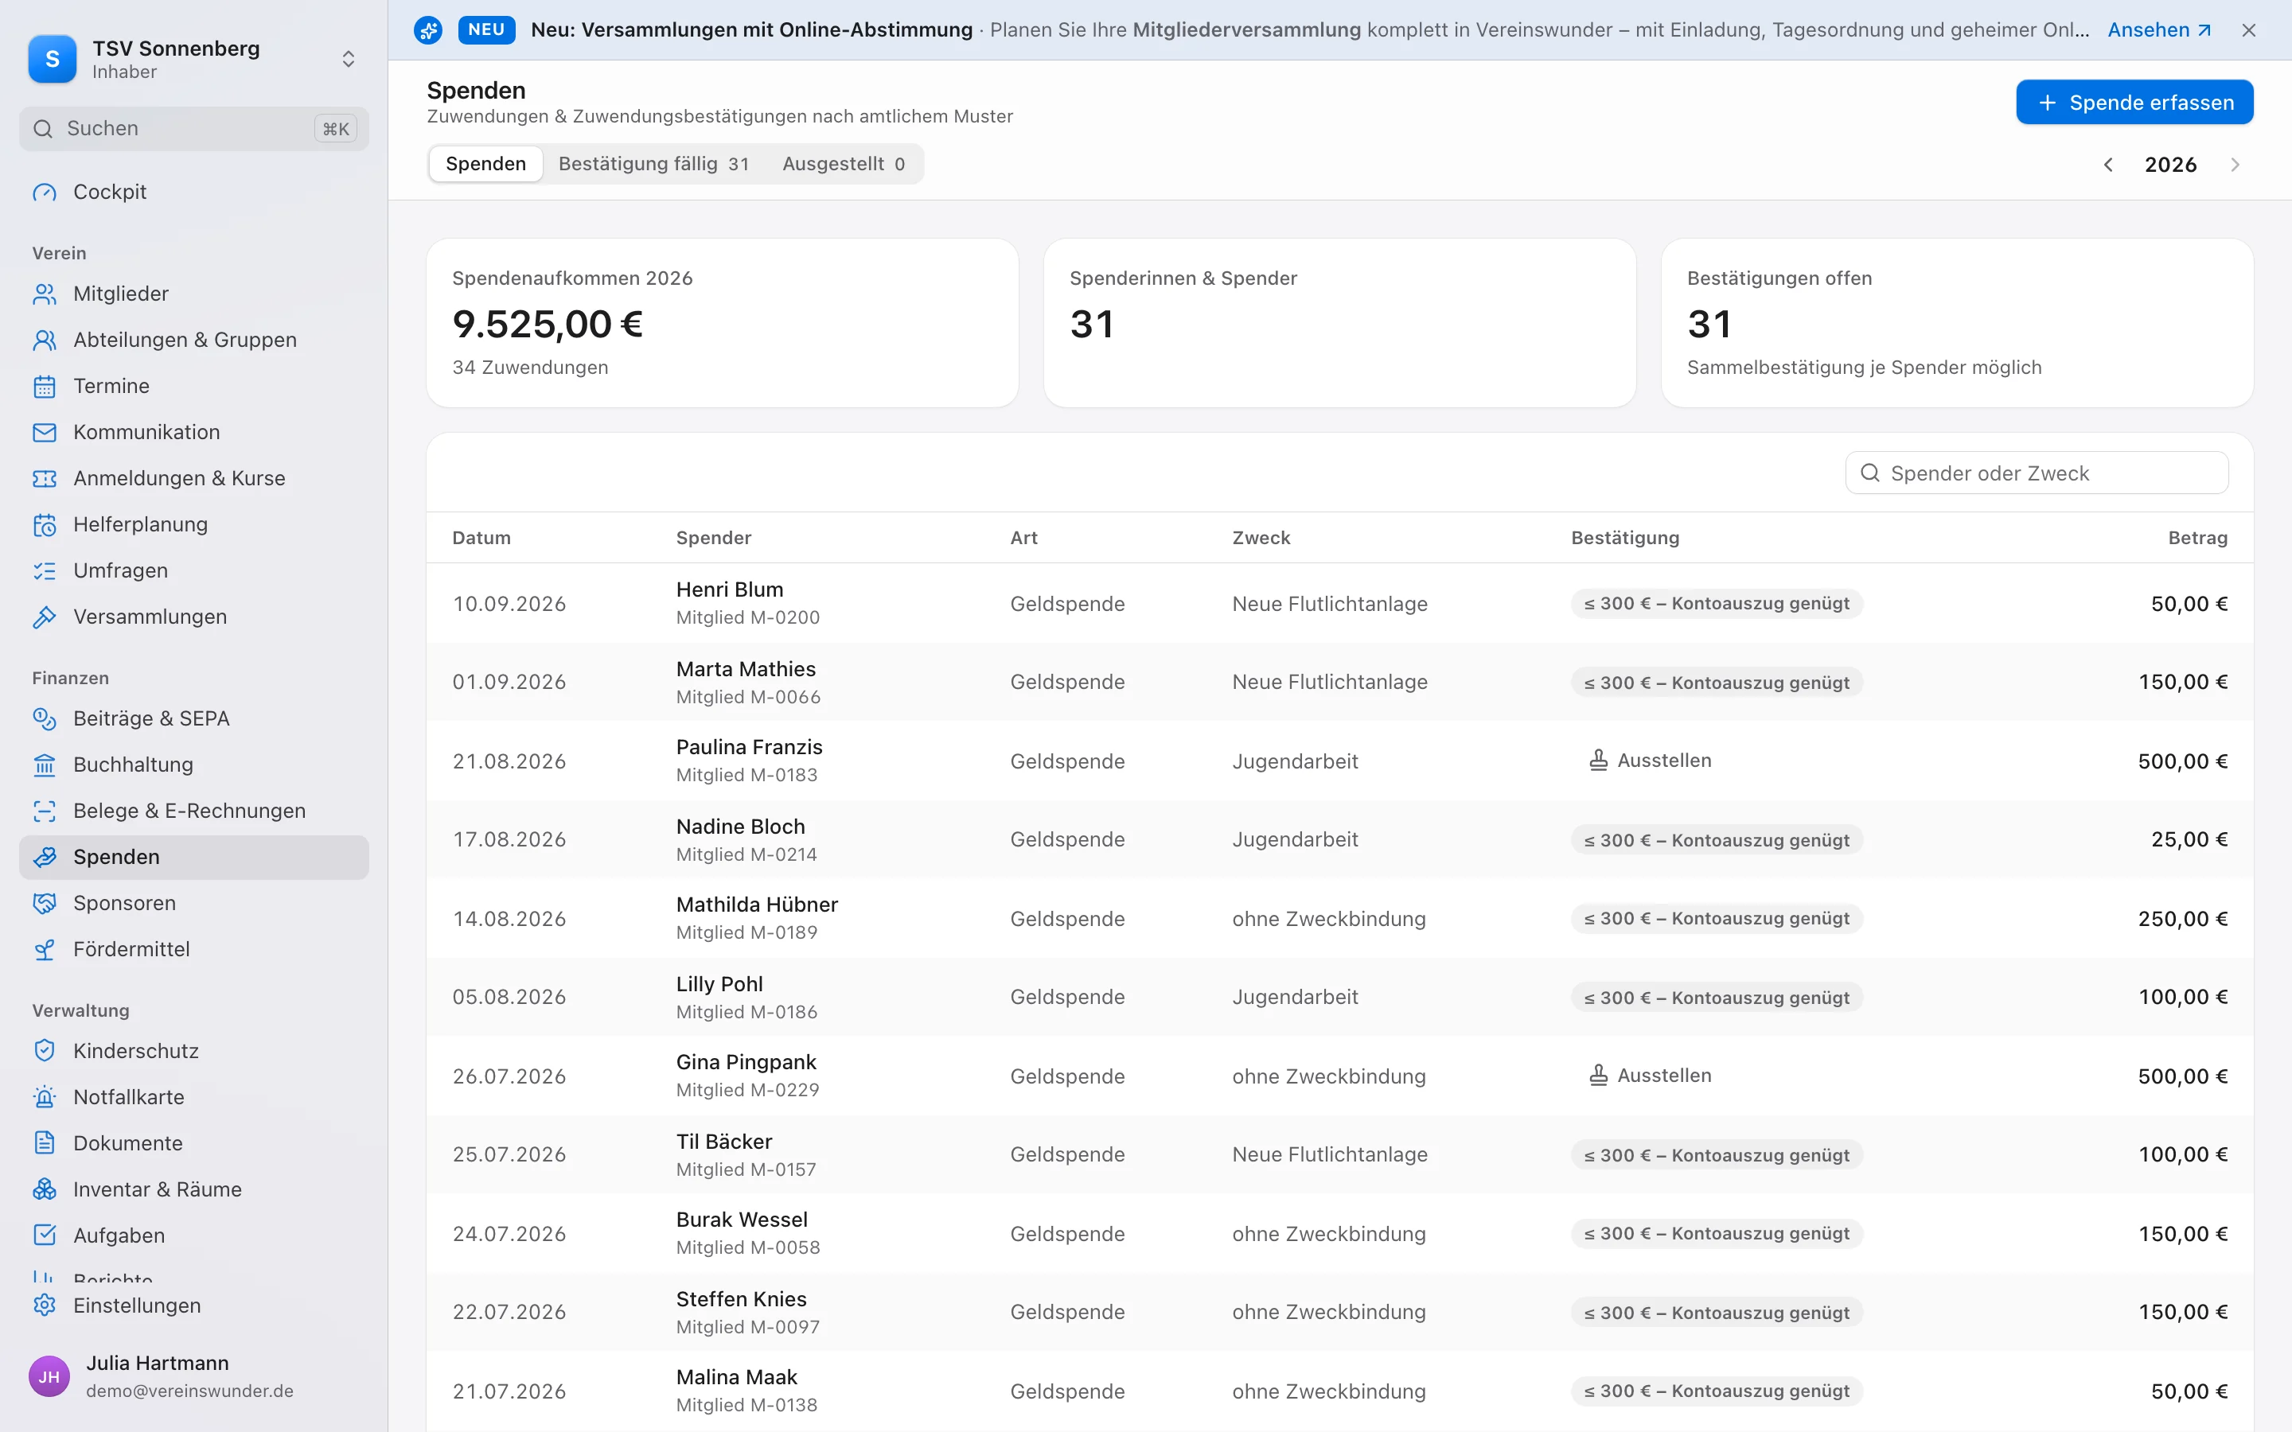Open Inventar & Räume
The width and height of the screenshot is (2292, 1432).
click(x=193, y=1189)
